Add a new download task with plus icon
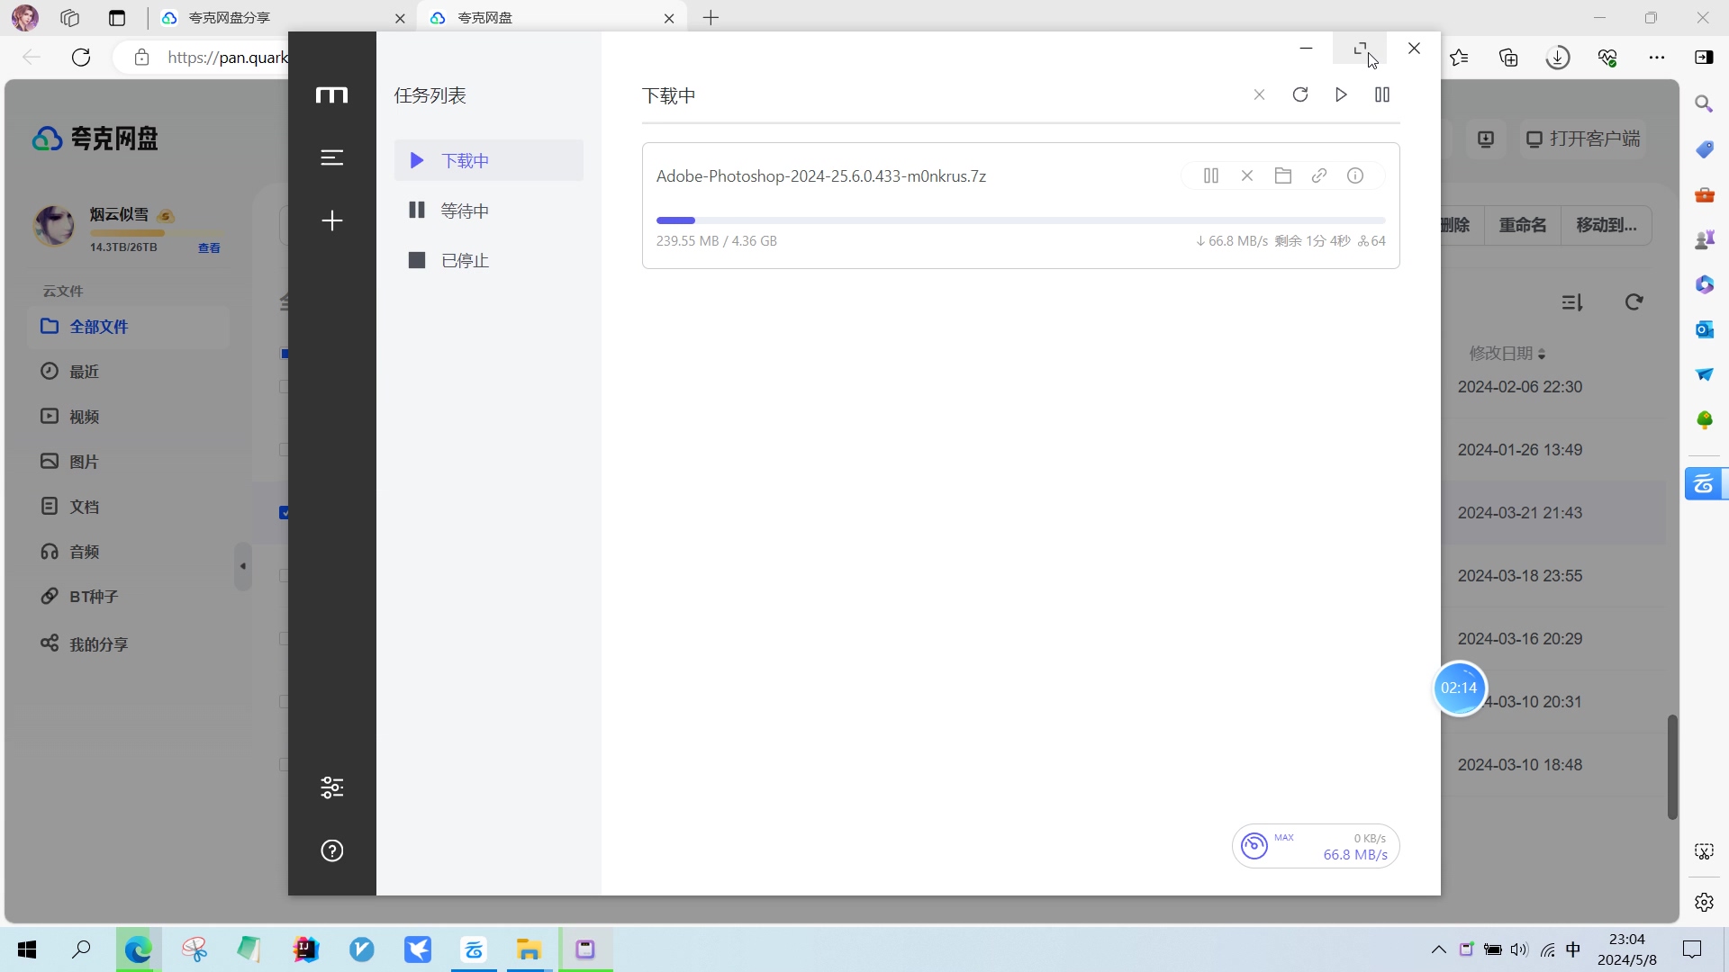Screen dimensions: 1729x972 [331, 220]
